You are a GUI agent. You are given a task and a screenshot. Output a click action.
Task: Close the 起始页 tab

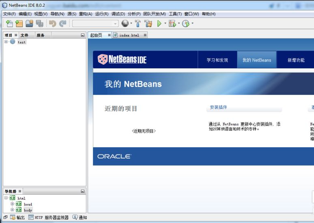tap(109, 35)
